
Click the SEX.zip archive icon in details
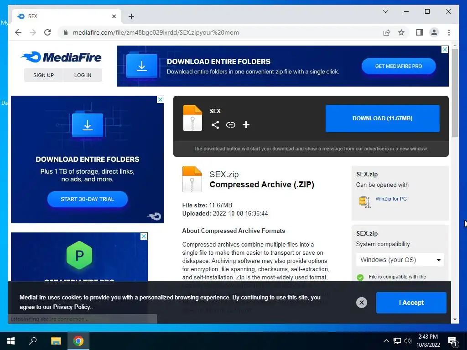click(x=192, y=179)
